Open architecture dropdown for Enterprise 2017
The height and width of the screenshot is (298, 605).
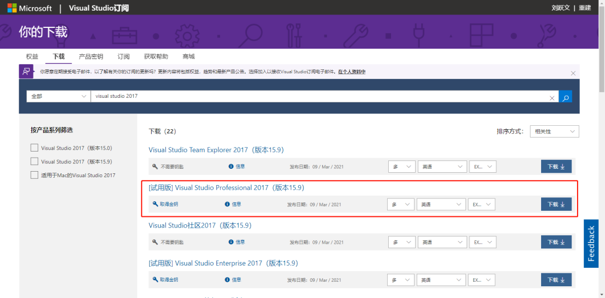(x=401, y=280)
